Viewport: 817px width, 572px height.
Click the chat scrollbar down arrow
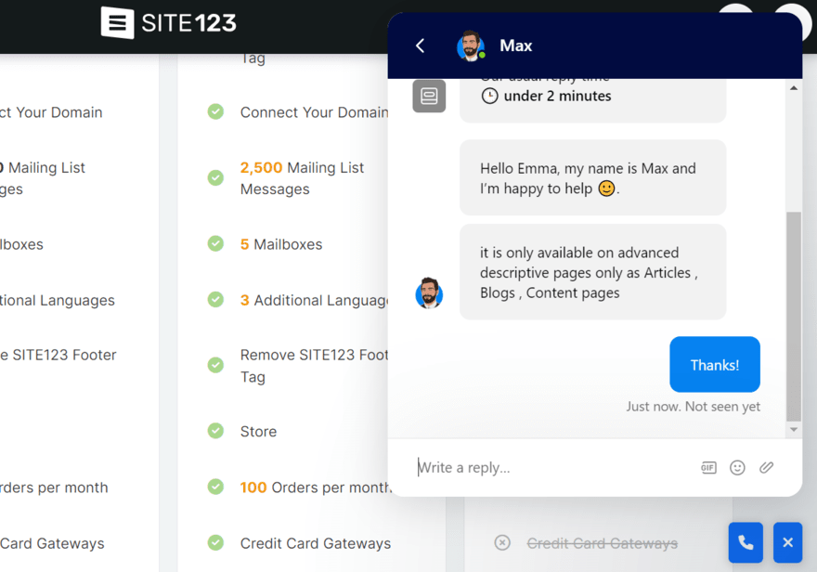(x=794, y=430)
